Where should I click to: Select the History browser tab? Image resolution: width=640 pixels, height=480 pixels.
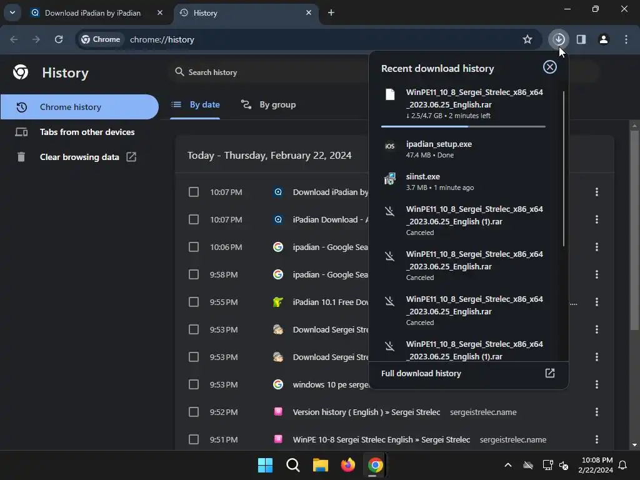coord(245,12)
